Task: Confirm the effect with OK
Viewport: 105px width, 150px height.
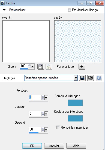Action: click(32, 146)
